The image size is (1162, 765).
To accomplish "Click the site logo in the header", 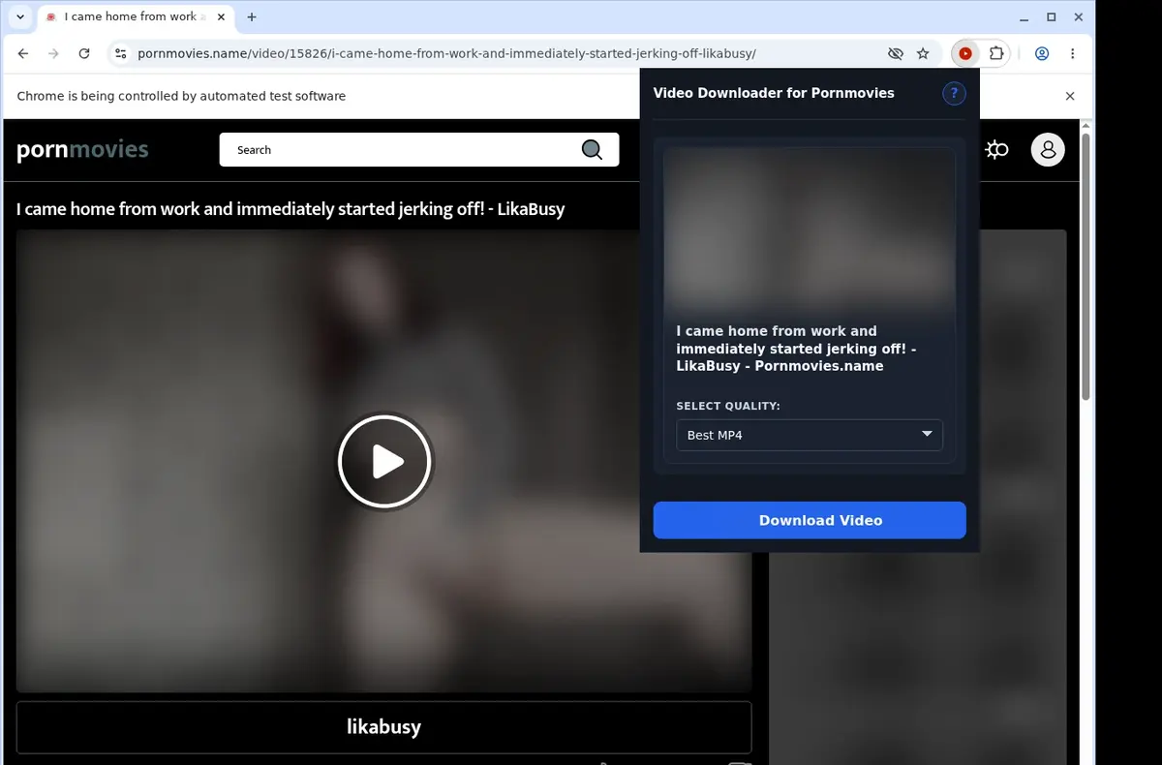I will coord(82,149).
